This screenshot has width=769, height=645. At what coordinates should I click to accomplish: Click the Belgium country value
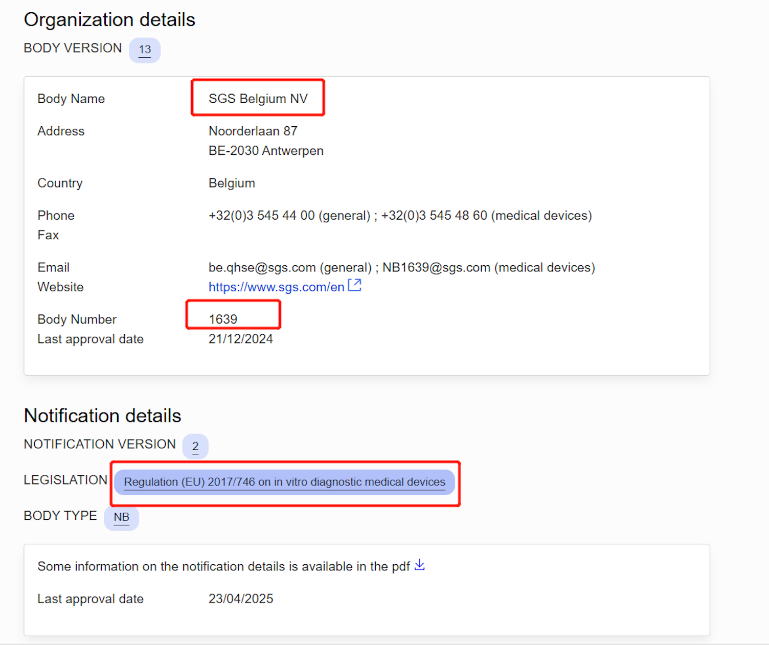click(232, 183)
